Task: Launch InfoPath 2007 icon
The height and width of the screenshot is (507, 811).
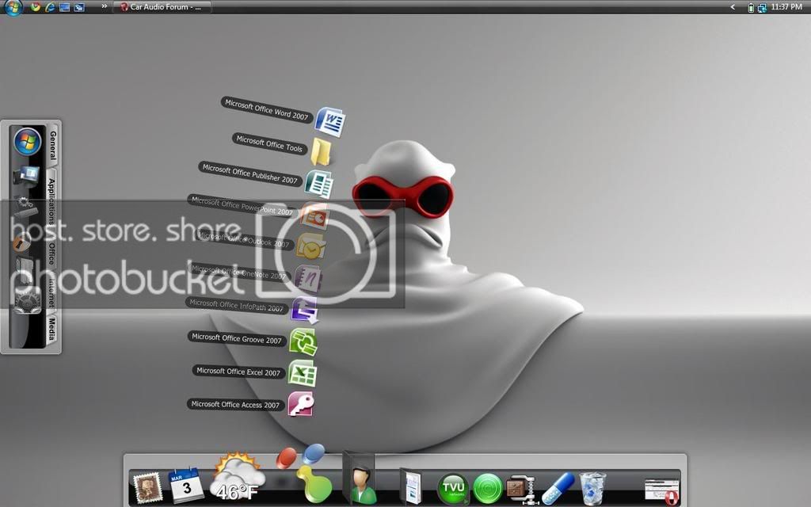Action: [x=305, y=310]
